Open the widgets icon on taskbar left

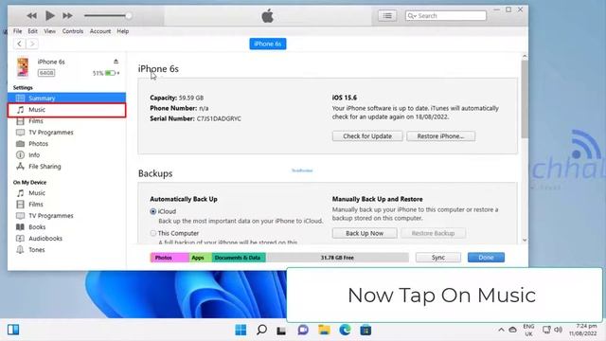pyautogui.click(x=13, y=330)
